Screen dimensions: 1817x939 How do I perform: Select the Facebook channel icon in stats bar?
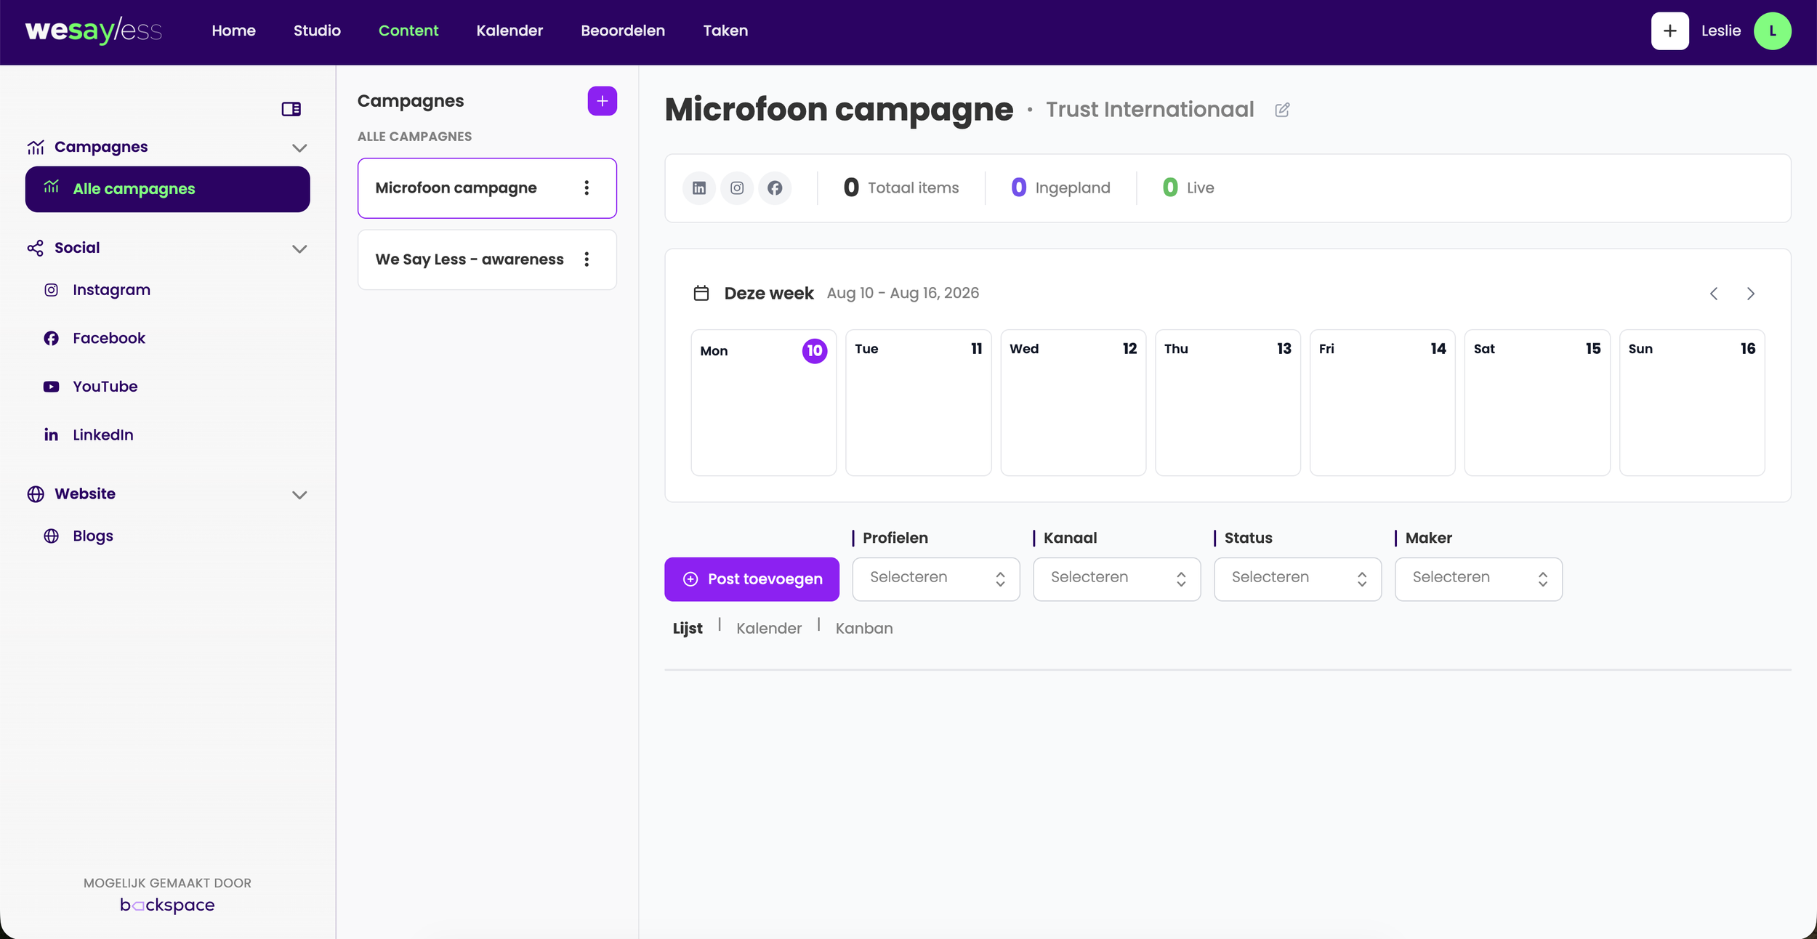tap(775, 188)
